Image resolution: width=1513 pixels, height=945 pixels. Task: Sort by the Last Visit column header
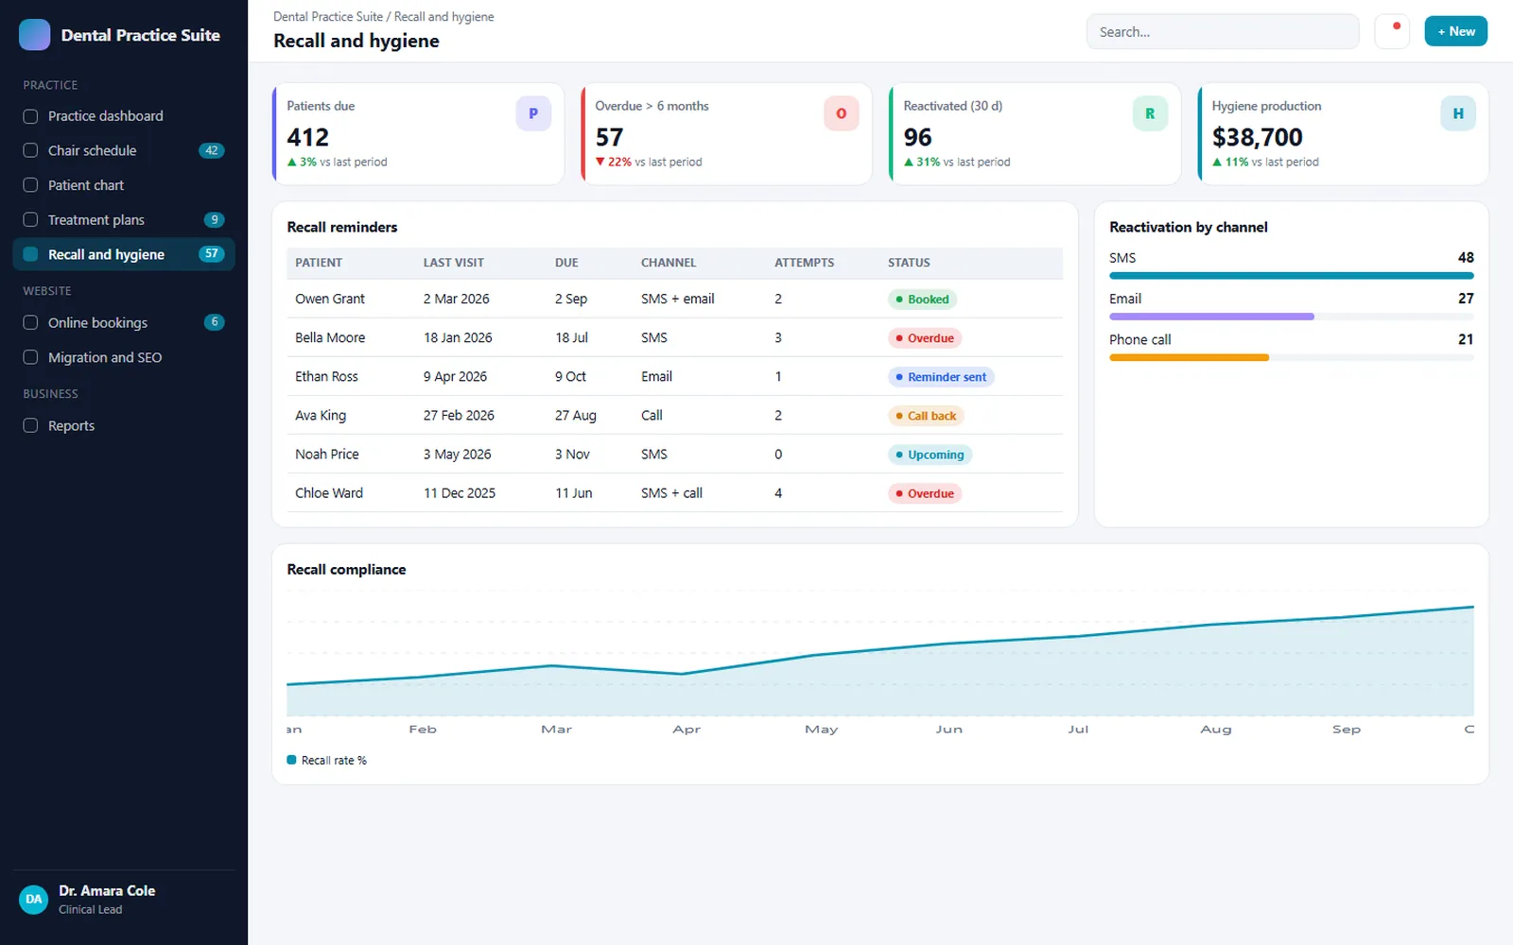pos(454,263)
